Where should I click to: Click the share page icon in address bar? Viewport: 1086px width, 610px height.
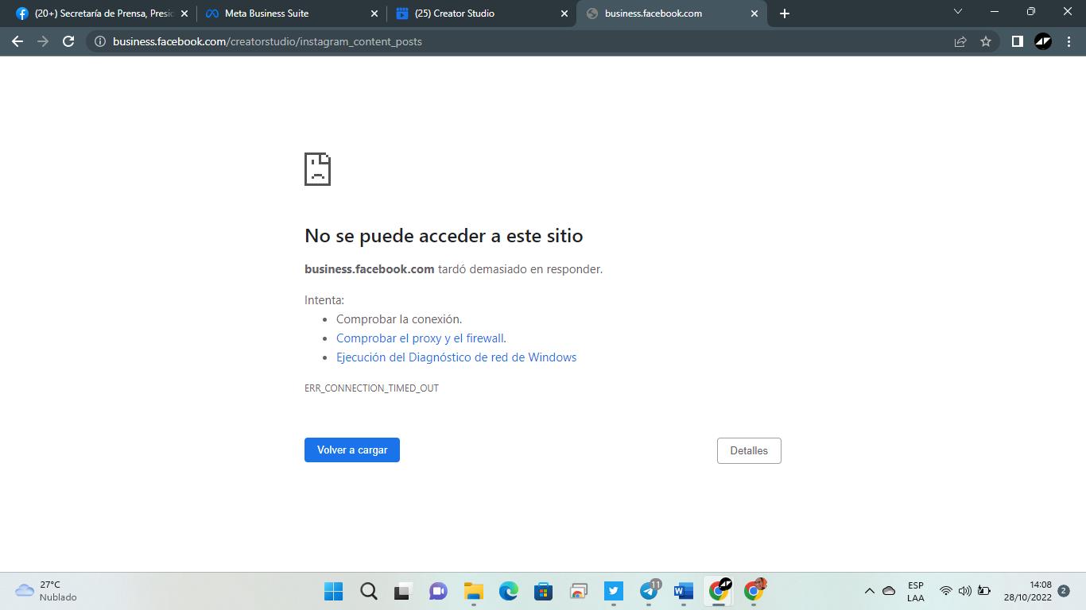(960, 41)
